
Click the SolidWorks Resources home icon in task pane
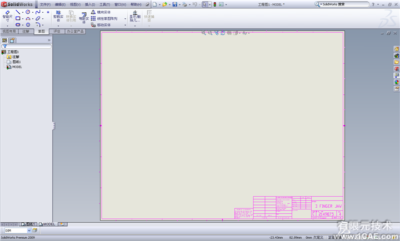pos(397,49)
